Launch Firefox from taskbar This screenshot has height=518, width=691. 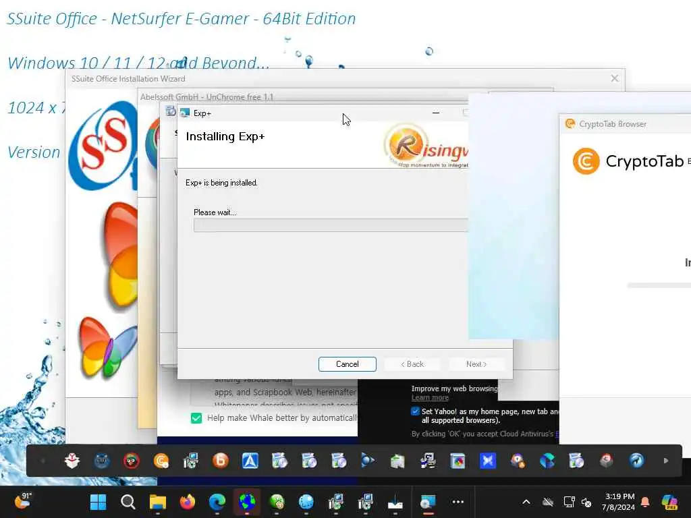pos(188,502)
